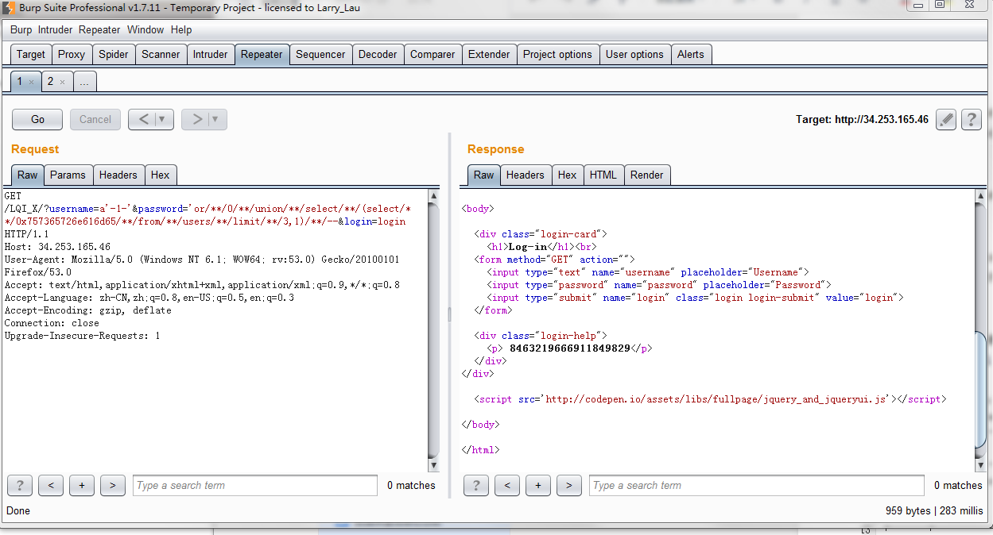Click Burp Suite logo in title bar
This screenshot has width=993, height=535.
point(10,7)
